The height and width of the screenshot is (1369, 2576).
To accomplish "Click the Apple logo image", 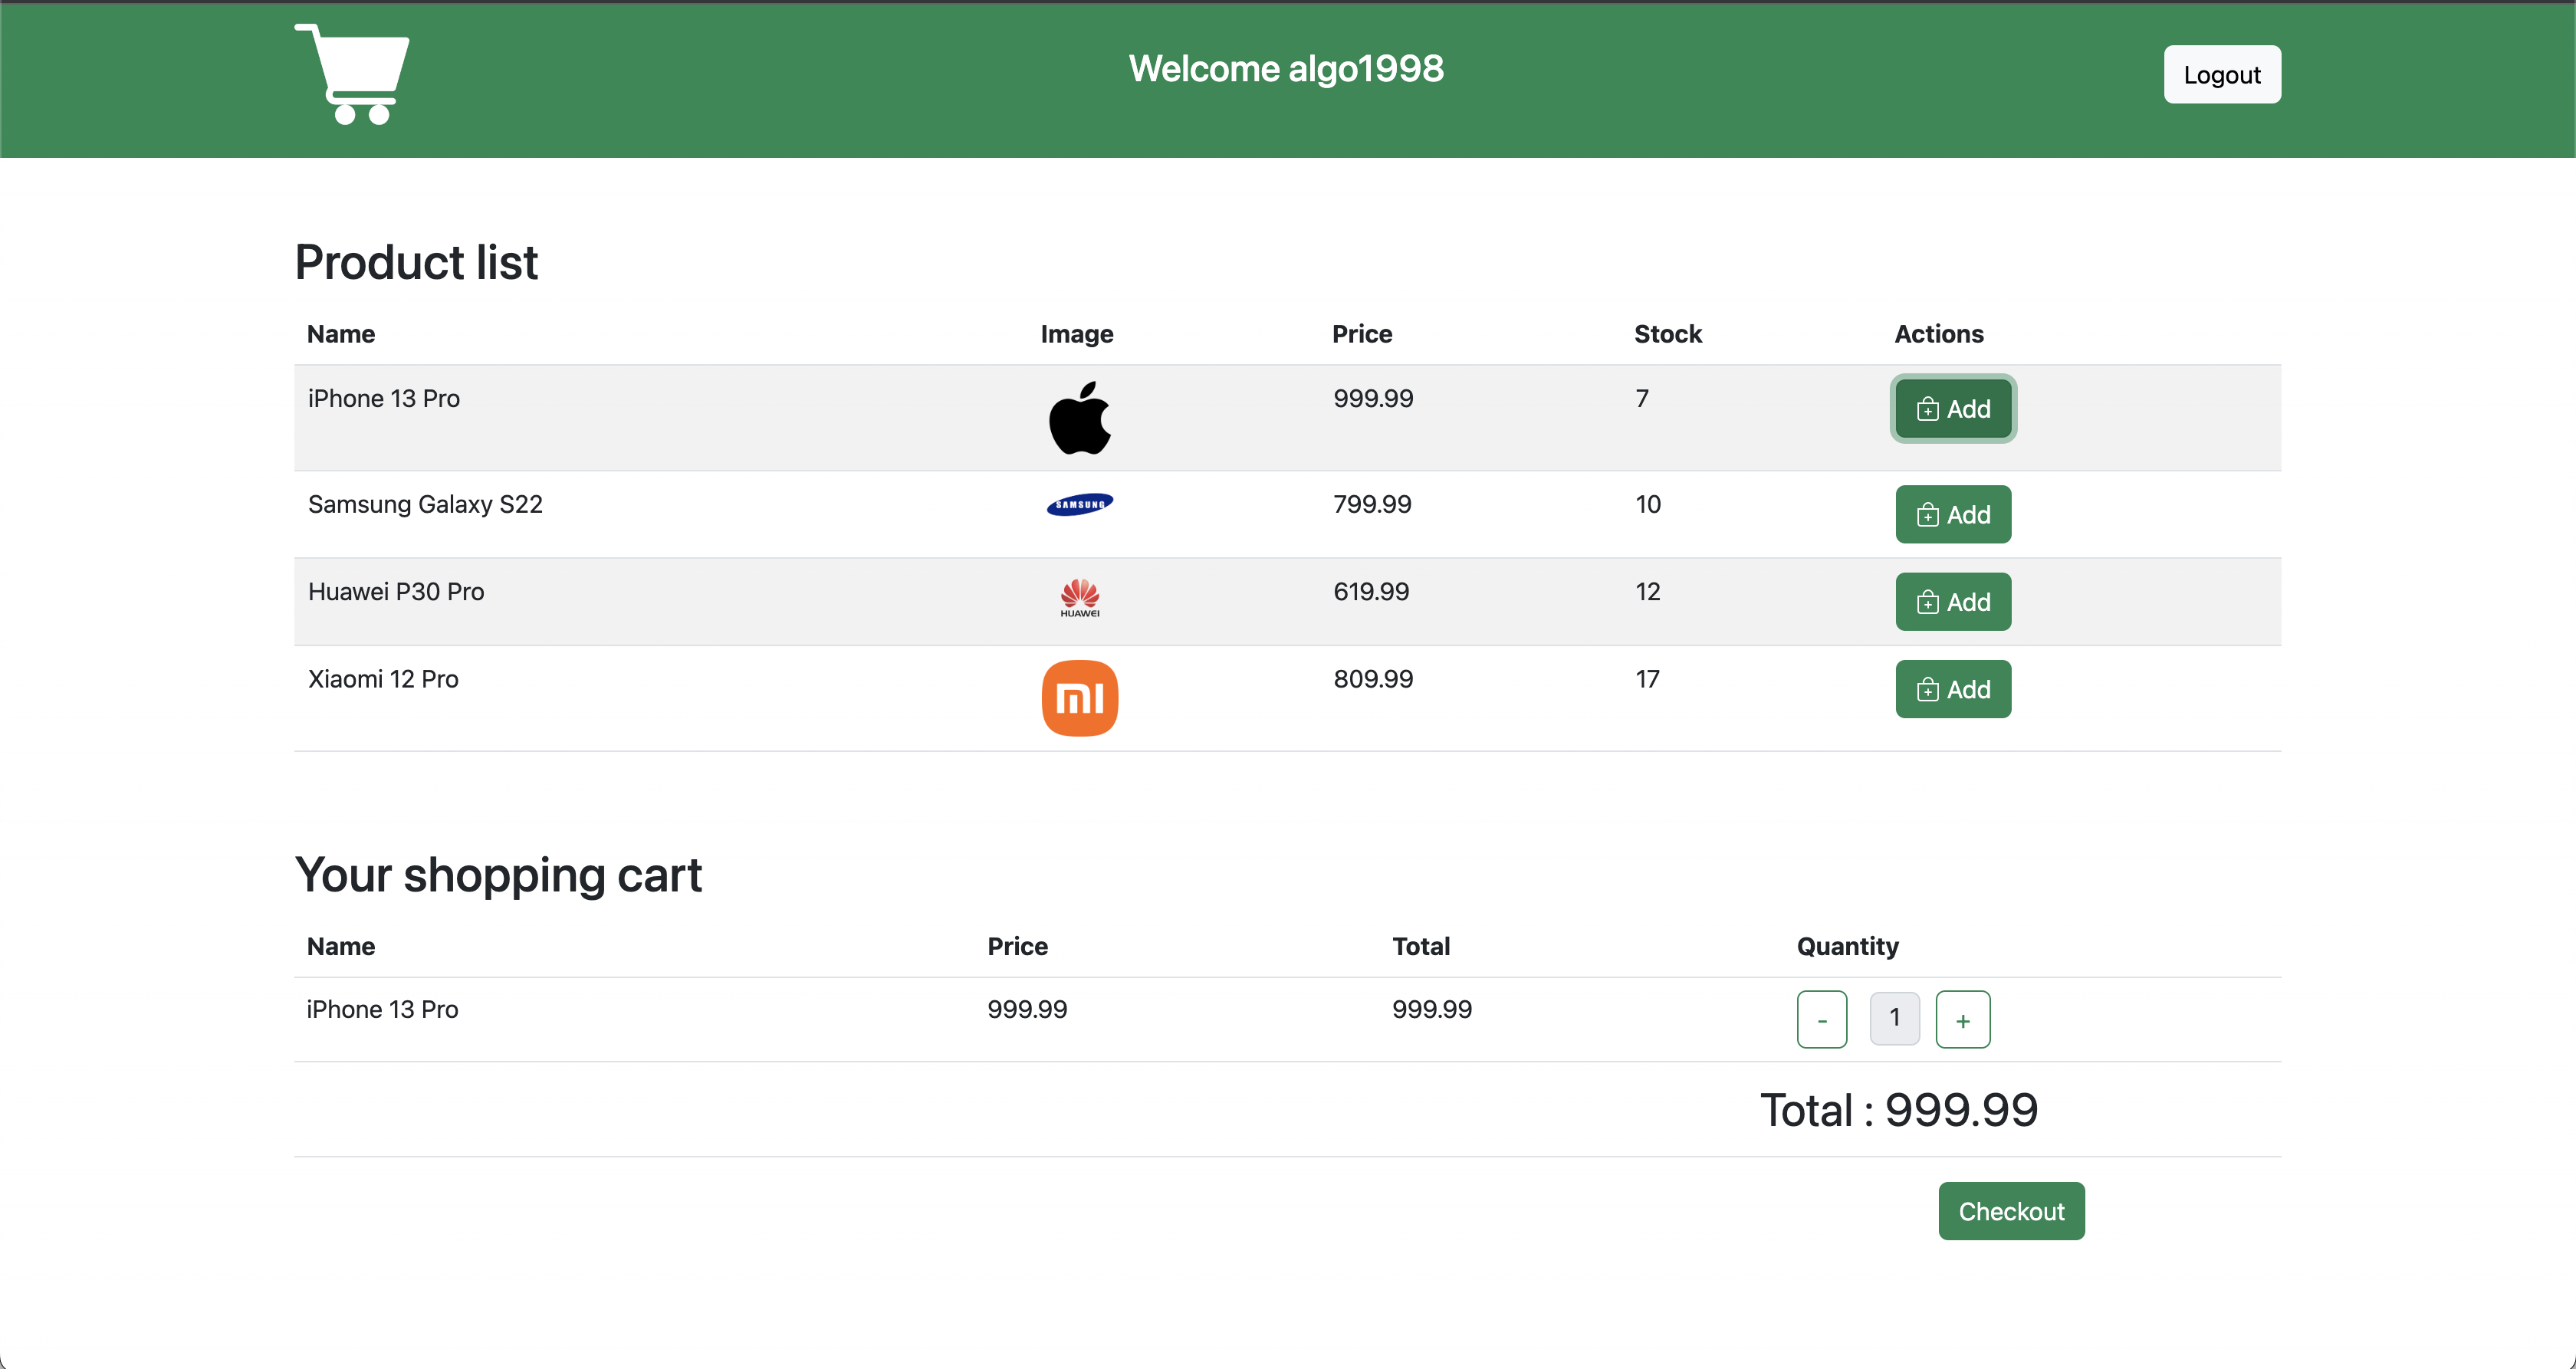I will click(x=1080, y=418).
